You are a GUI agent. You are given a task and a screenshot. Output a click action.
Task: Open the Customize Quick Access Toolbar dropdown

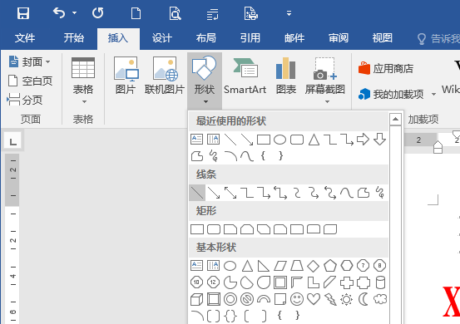pyautogui.click(x=289, y=13)
